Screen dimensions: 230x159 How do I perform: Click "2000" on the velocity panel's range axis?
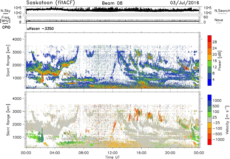point(17,124)
